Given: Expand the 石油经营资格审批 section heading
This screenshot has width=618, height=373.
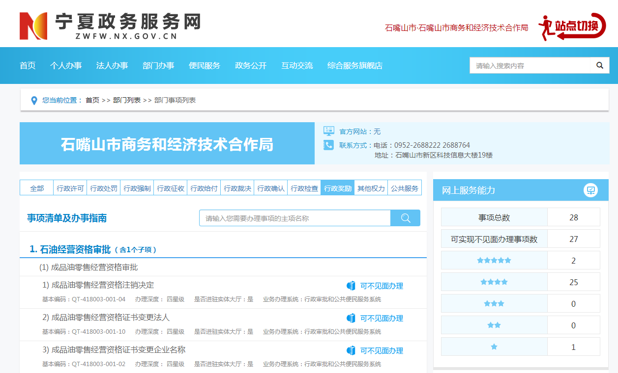Looking at the screenshot, I should click(70, 249).
